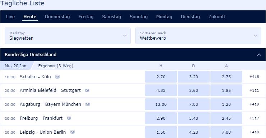The width and height of the screenshot is (266, 138).
Task: Open live stream icon for Schalke - Köln
Action: 57,77
